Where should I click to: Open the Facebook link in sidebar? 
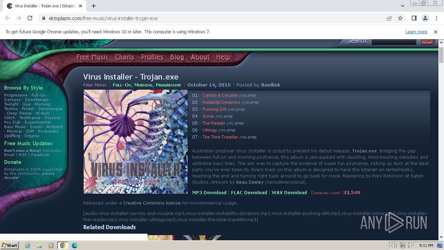point(40,155)
